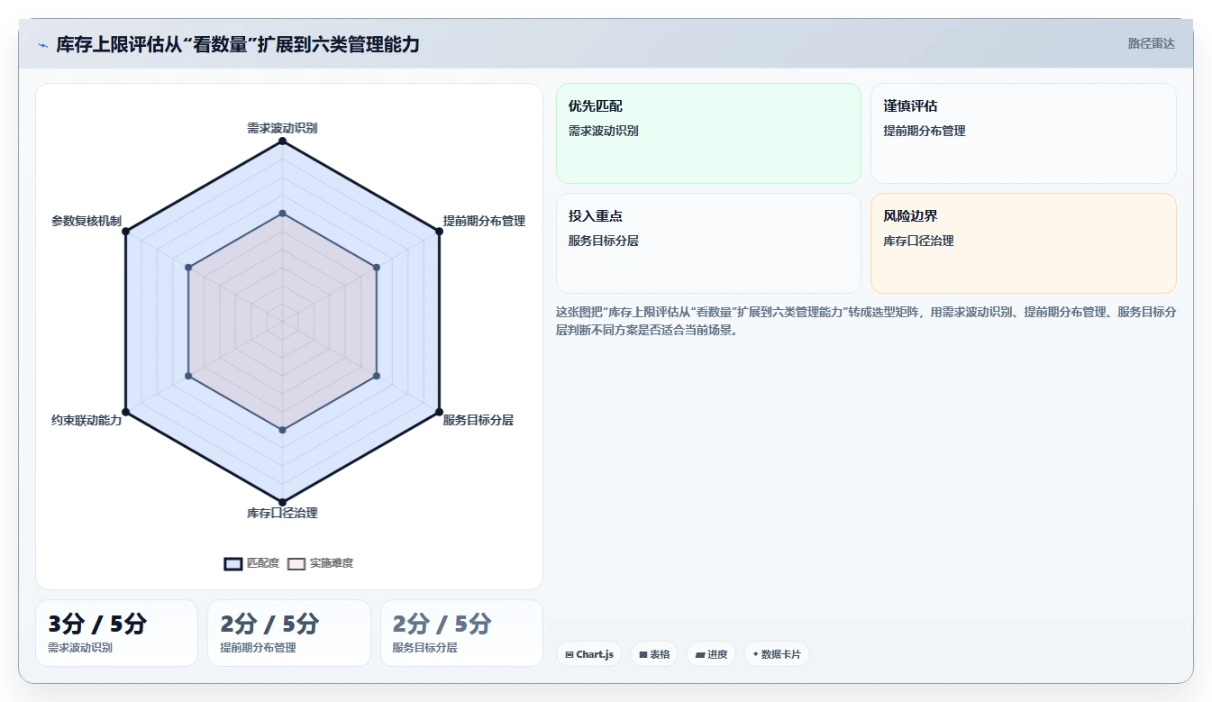Click 提前期分布管理 text in 谨慎评估 card
The height and width of the screenshot is (702, 1212).
925,131
